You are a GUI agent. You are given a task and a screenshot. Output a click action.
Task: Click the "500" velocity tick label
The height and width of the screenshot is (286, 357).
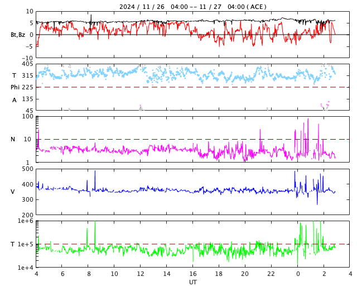(x=28, y=169)
